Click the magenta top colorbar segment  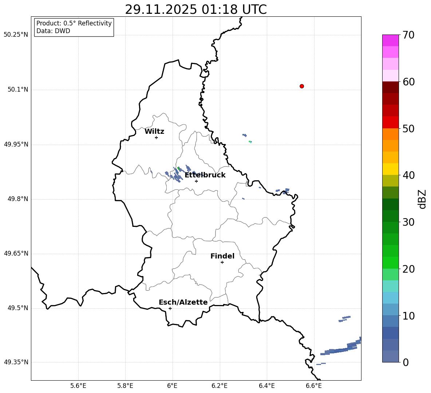point(391,40)
